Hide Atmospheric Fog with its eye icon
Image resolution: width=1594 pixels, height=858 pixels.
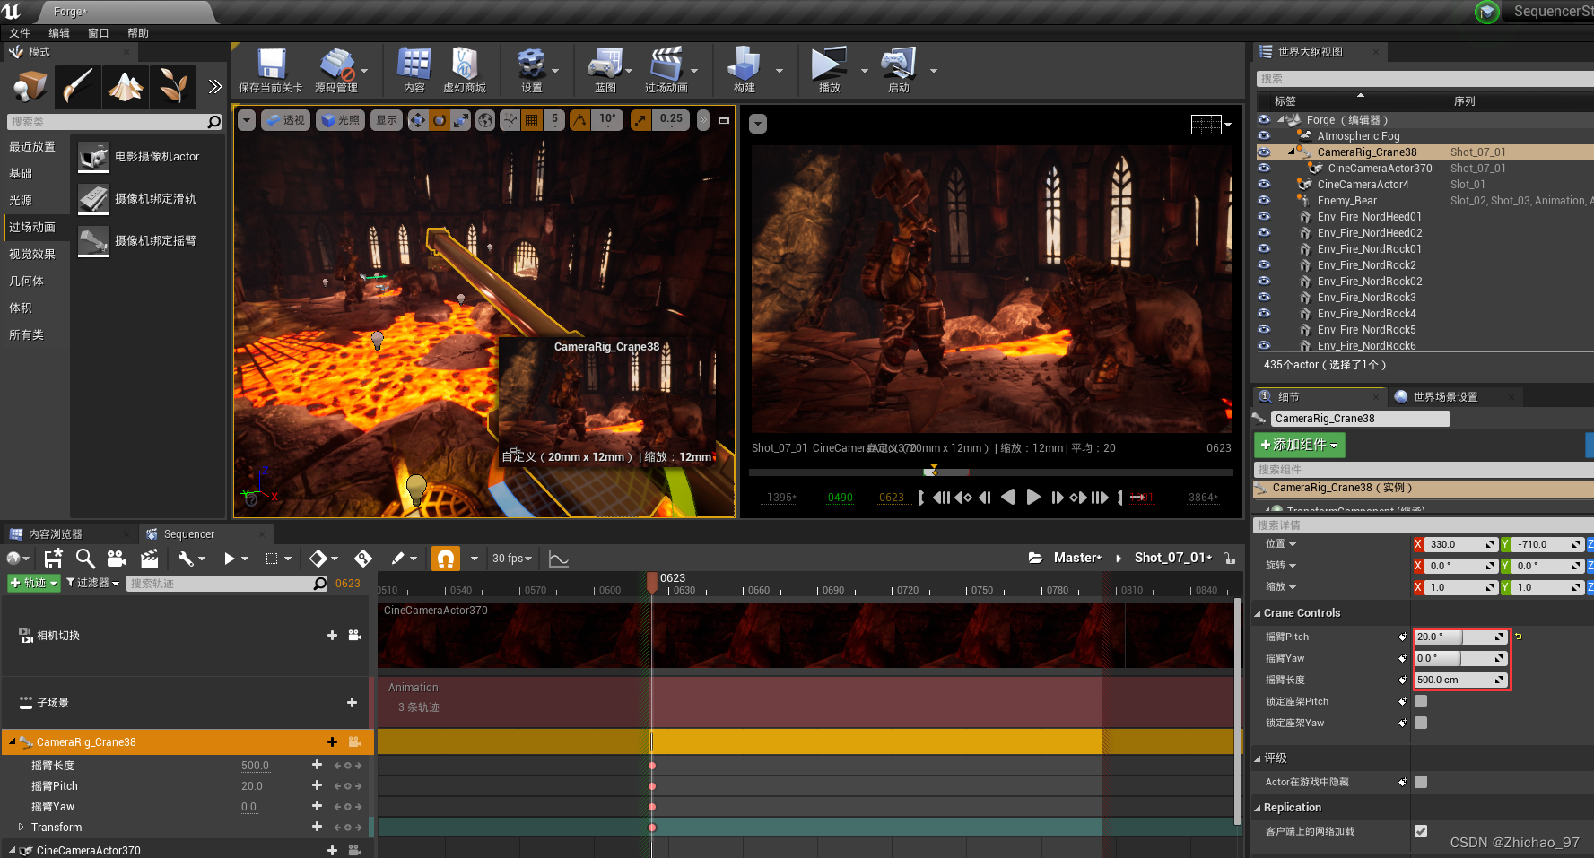[1264, 136]
